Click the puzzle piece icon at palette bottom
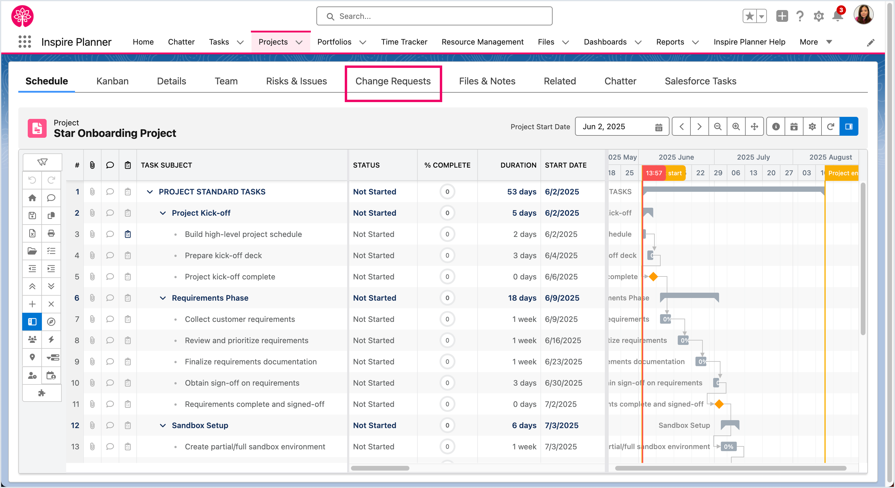The width and height of the screenshot is (895, 488). tap(42, 393)
